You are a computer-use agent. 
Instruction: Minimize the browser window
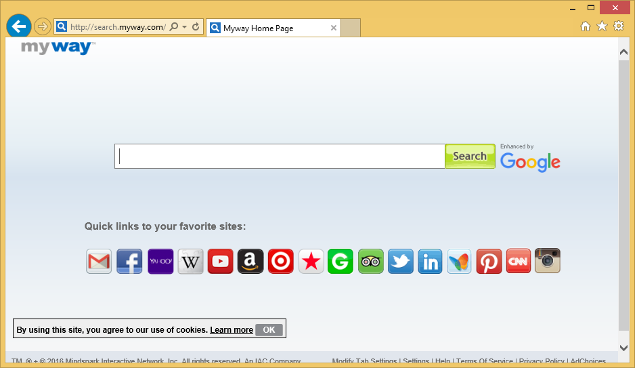click(573, 8)
